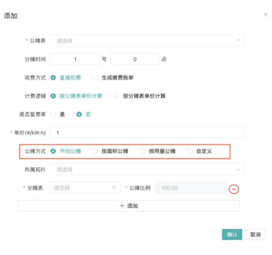The image size is (272, 255).
Task: Open the 公摊表 dropdown
Action: click(x=147, y=41)
